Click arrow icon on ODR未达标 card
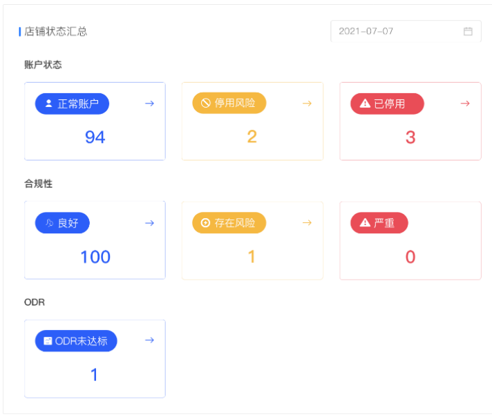The image size is (492, 419). 150,340
